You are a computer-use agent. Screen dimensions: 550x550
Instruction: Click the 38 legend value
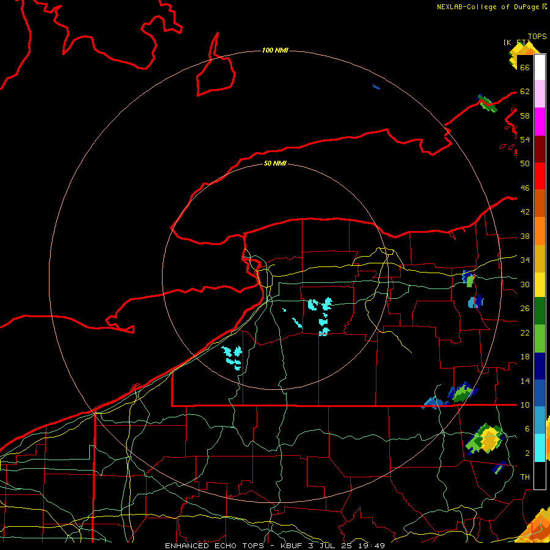point(525,237)
